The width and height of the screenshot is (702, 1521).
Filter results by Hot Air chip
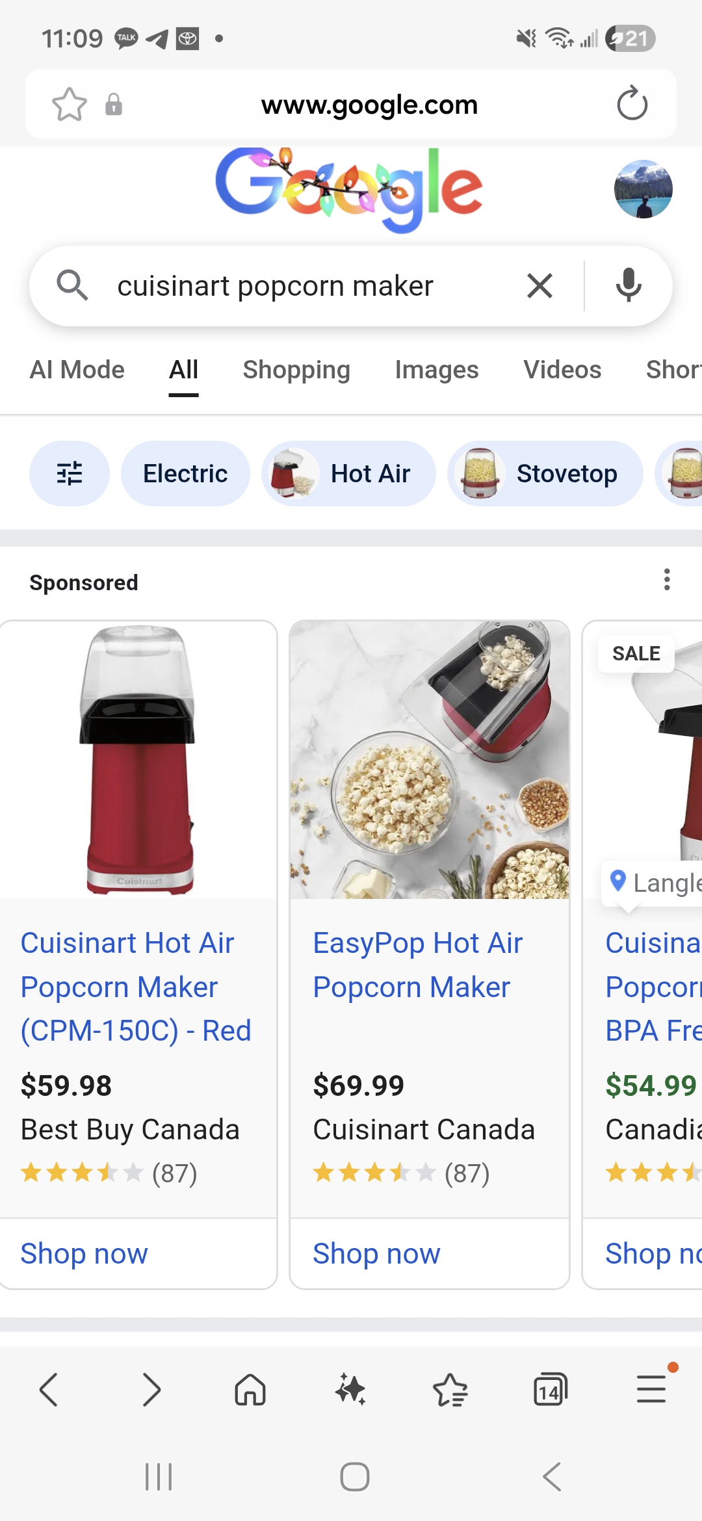[349, 474]
